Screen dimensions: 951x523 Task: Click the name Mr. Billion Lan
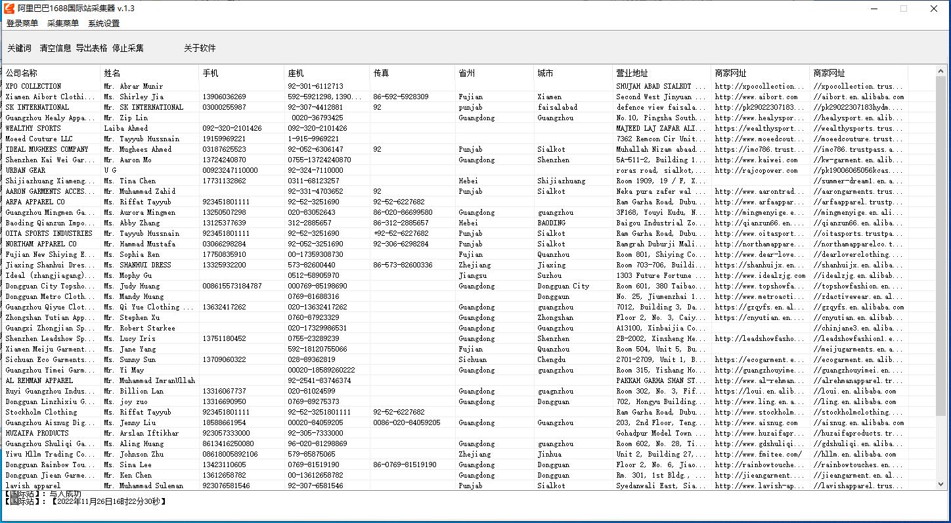click(133, 391)
